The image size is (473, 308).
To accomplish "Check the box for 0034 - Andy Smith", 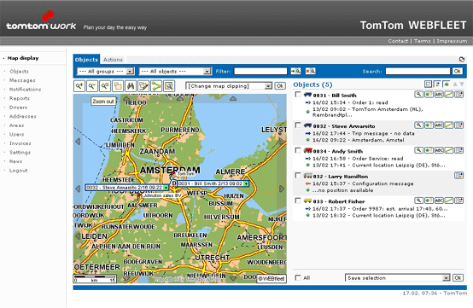I will click(298, 150).
